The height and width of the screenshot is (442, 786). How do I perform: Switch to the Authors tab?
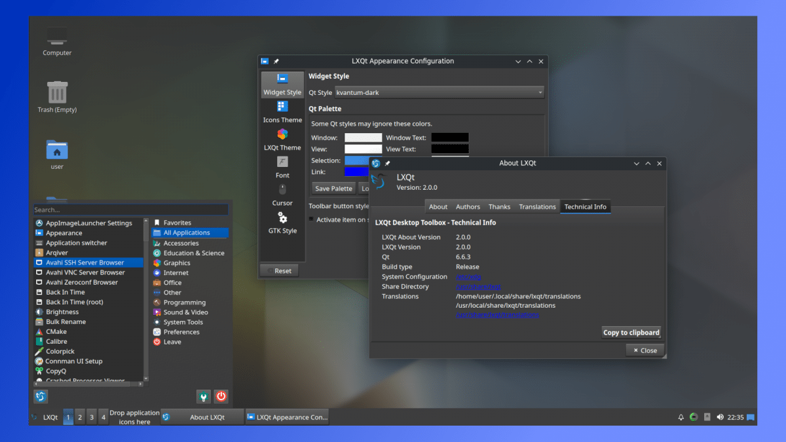[468, 207]
